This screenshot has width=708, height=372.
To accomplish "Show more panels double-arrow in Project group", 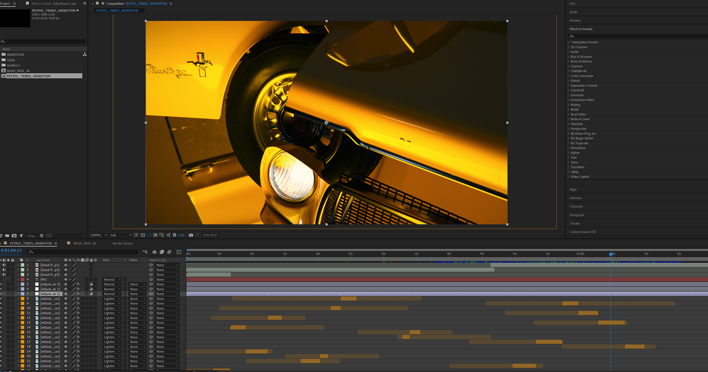I will (x=85, y=3).
